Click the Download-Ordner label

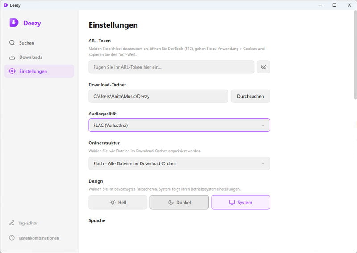[x=107, y=85]
